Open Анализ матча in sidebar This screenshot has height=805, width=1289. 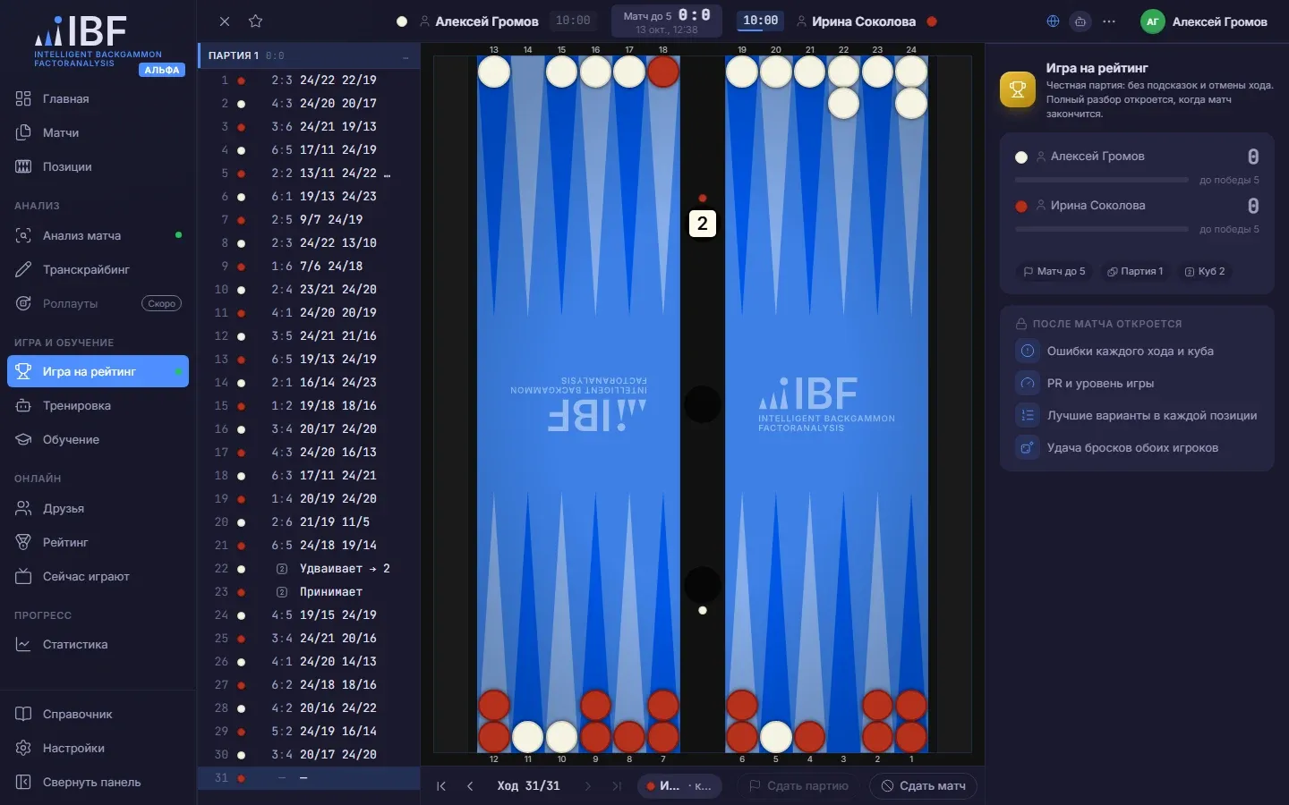(x=98, y=235)
